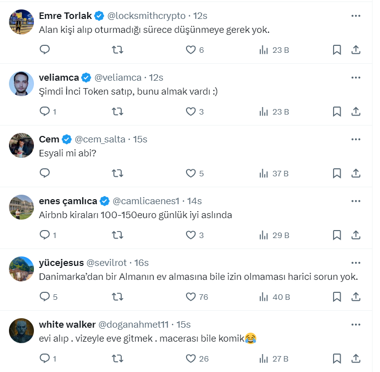380x372 pixels.
Task: Expand the three-dot menu on Cem's tweet
Action: coord(356,139)
